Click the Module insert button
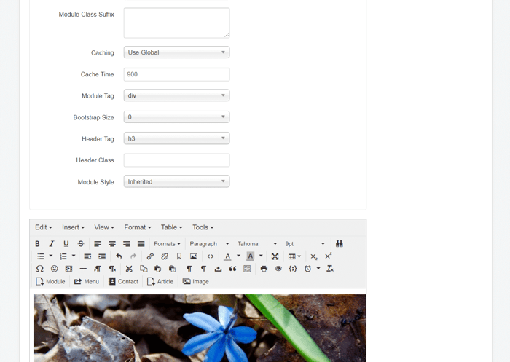Screen dimensions: 510x362 click(50, 281)
